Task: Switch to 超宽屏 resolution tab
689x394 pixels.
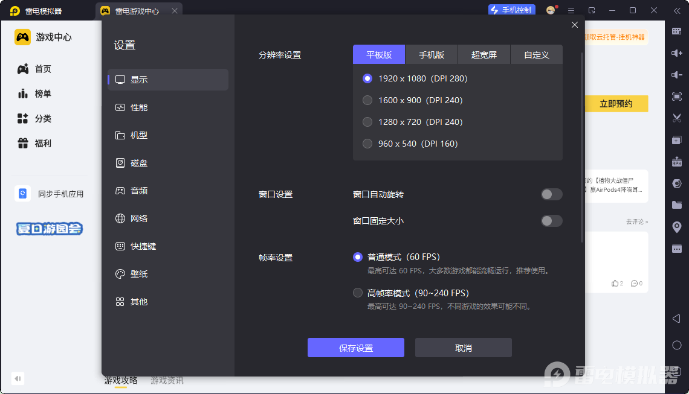Action: pyautogui.click(x=484, y=54)
